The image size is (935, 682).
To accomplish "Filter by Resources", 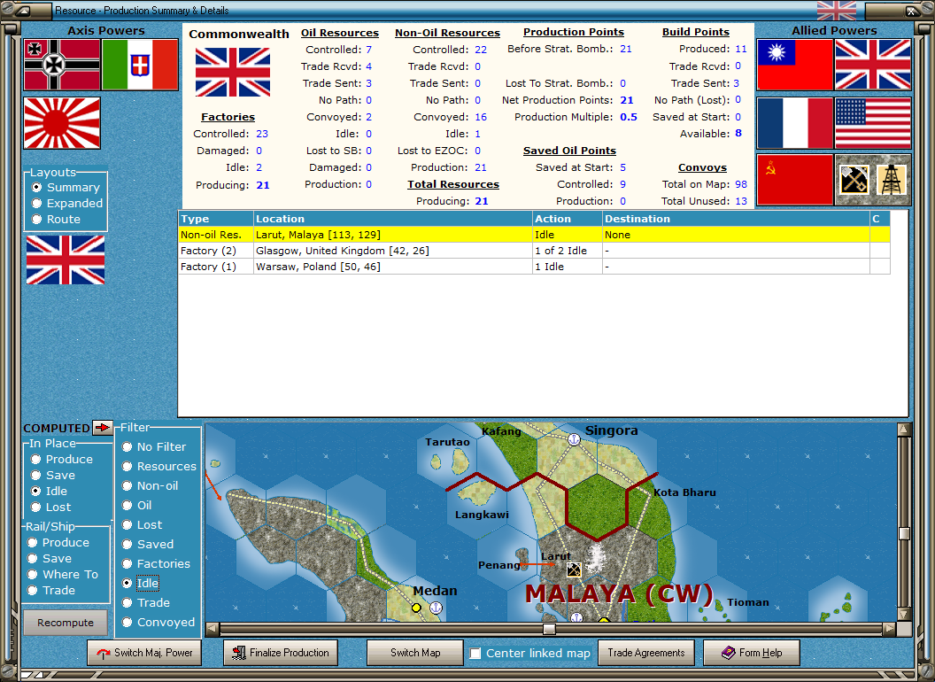I will click(158, 467).
